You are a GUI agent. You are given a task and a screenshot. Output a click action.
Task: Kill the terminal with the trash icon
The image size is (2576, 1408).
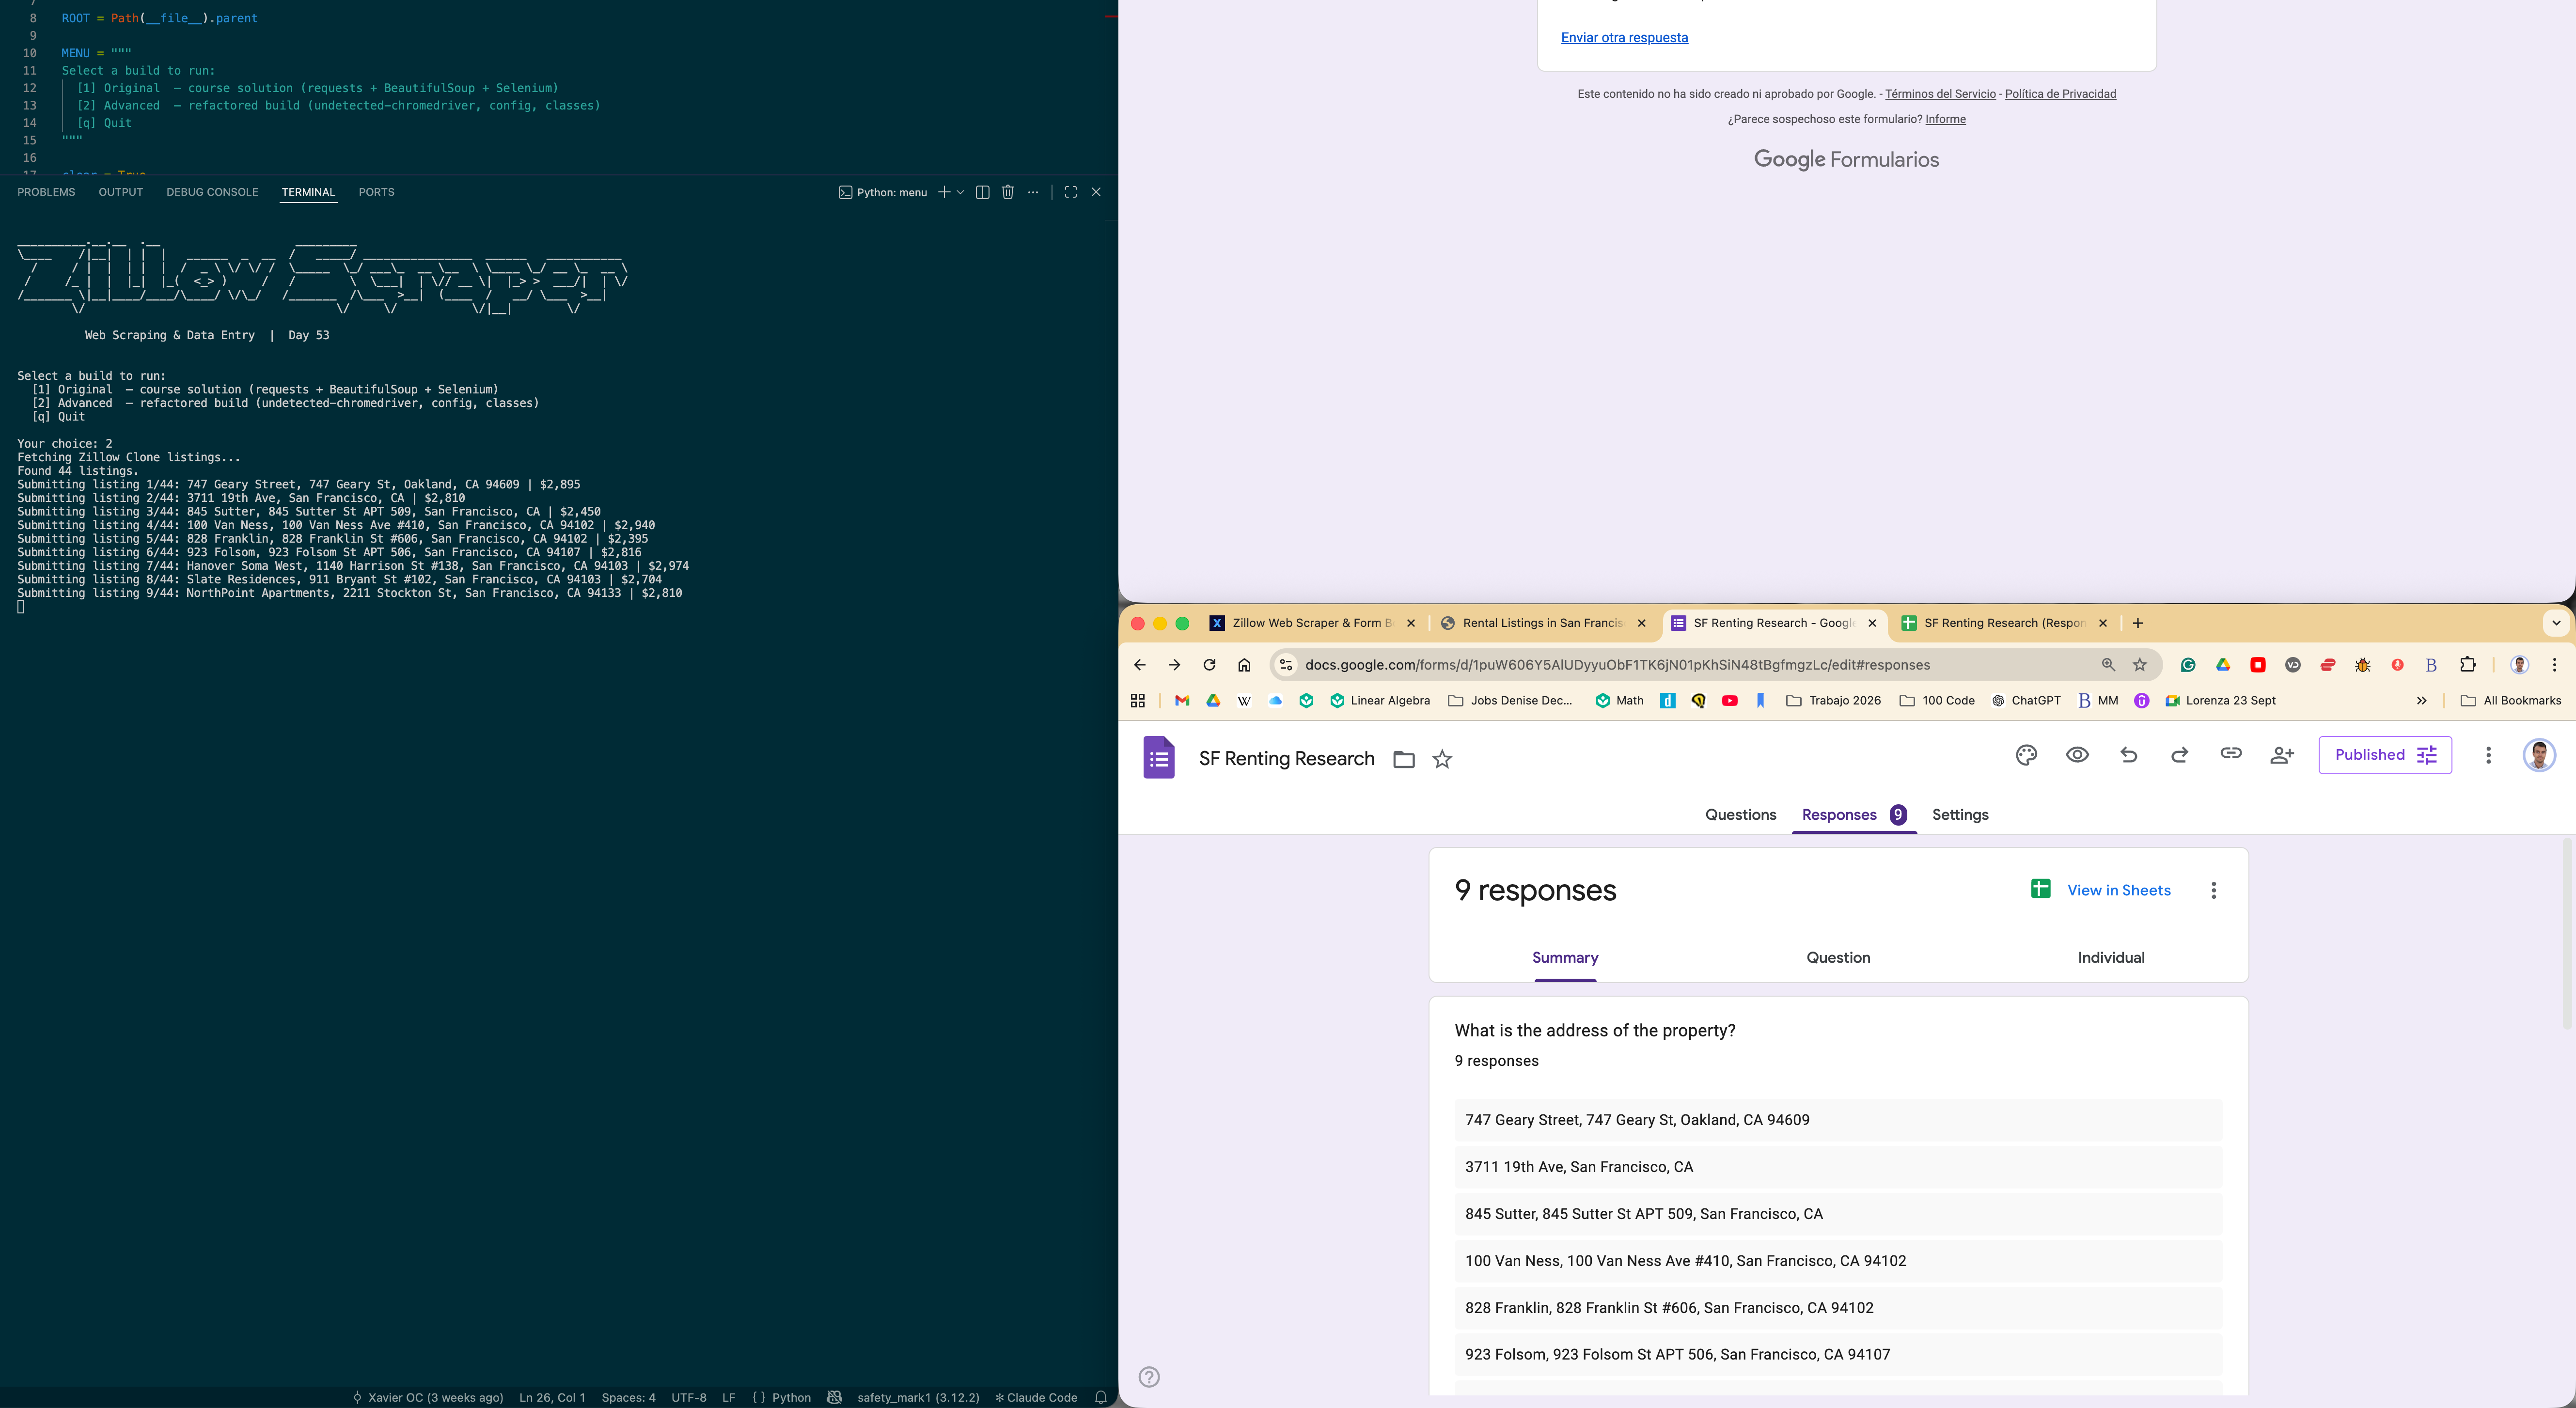coord(1008,192)
